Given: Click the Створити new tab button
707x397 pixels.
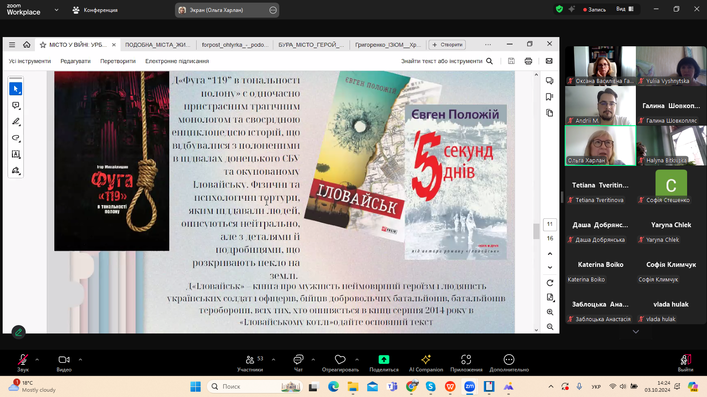Looking at the screenshot, I should [x=447, y=45].
